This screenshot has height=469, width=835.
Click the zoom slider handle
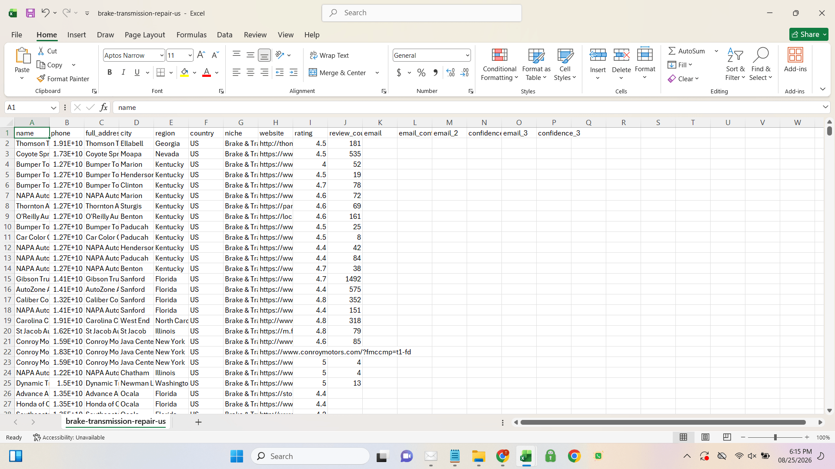point(775,437)
